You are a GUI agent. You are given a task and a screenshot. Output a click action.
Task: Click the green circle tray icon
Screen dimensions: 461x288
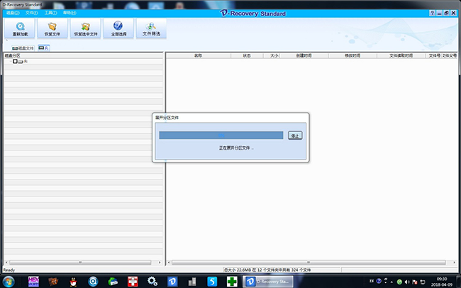(399, 282)
